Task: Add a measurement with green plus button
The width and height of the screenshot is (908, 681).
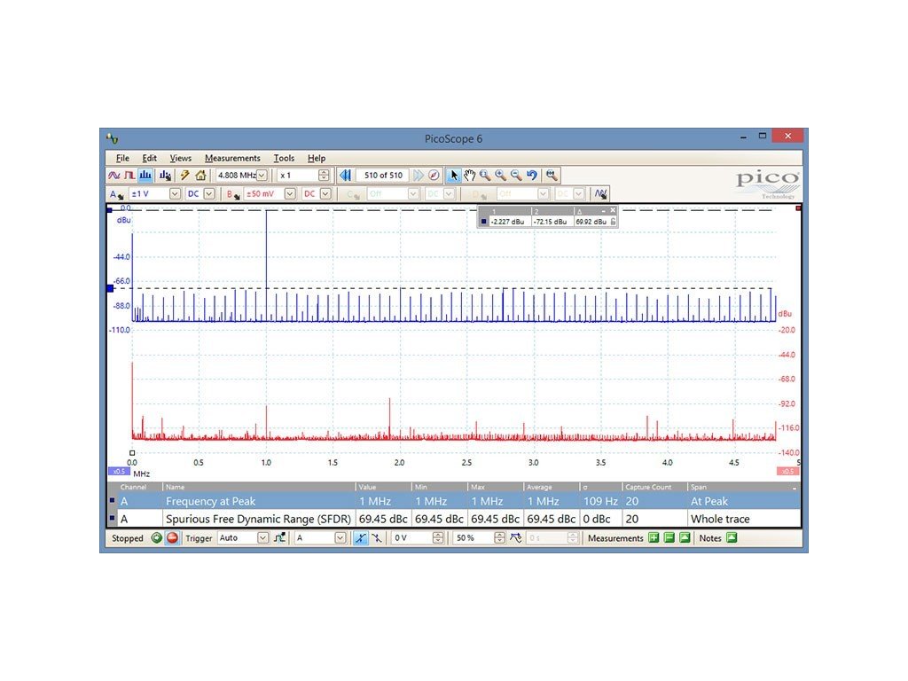Action: click(654, 538)
